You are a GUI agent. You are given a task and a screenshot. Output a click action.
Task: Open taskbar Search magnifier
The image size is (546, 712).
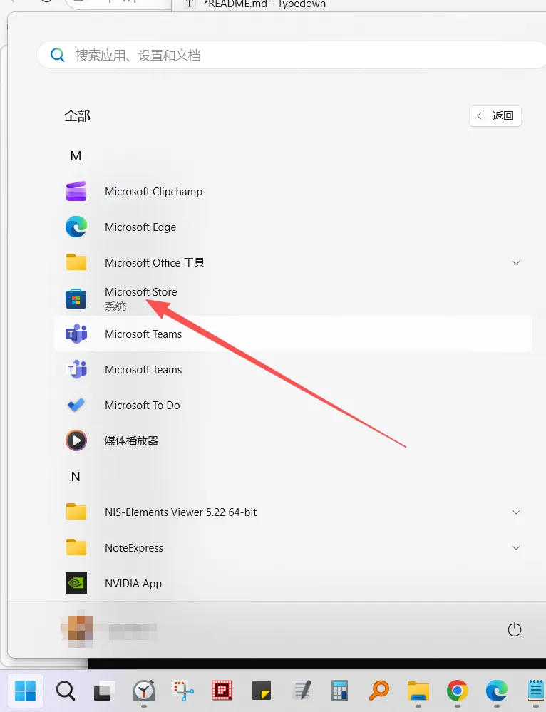(66, 691)
